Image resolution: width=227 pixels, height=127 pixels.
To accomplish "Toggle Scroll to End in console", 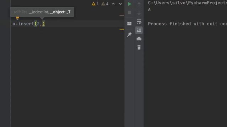I will click(x=139, y=30).
